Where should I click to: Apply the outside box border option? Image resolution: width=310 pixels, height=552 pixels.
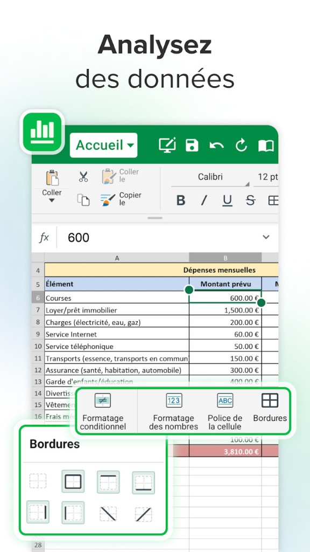73,481
